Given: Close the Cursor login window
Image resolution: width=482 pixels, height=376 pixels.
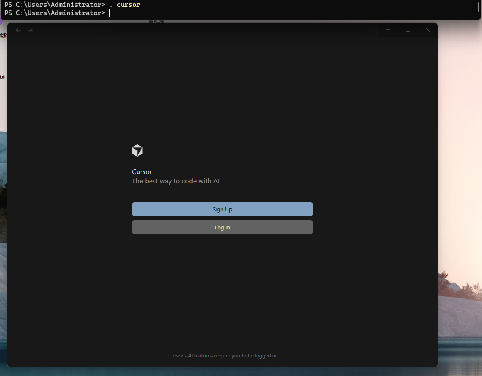Looking at the screenshot, I should 428,30.
